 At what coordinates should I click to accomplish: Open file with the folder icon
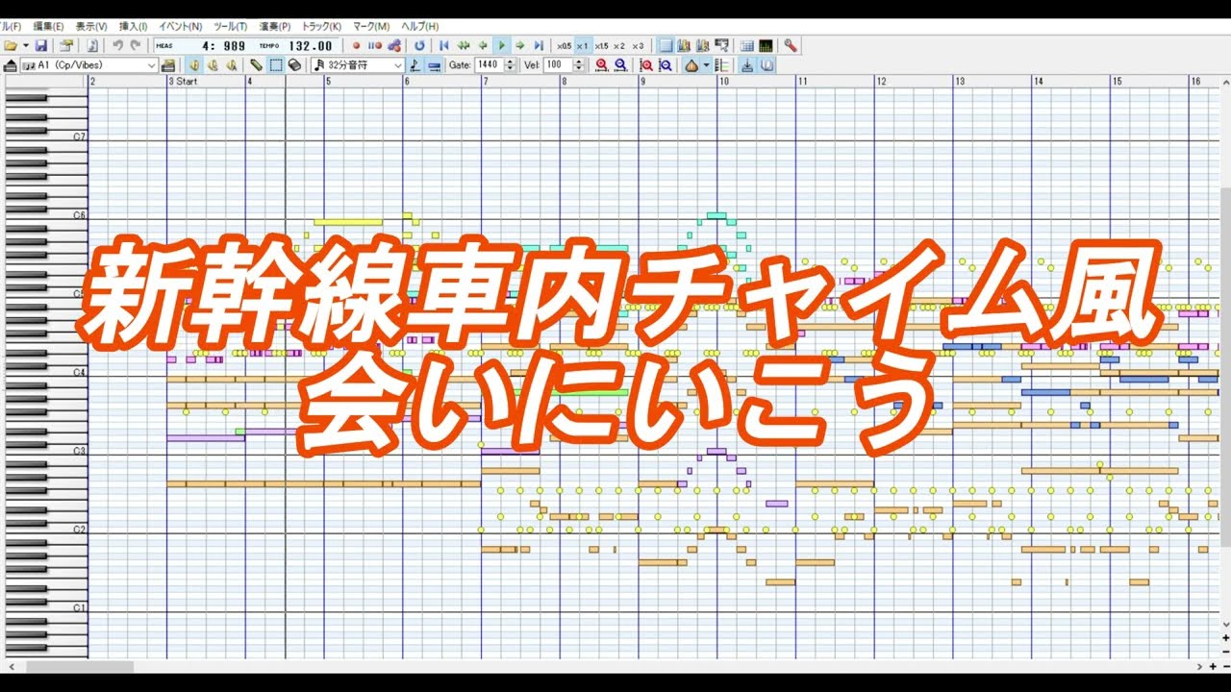coord(11,45)
